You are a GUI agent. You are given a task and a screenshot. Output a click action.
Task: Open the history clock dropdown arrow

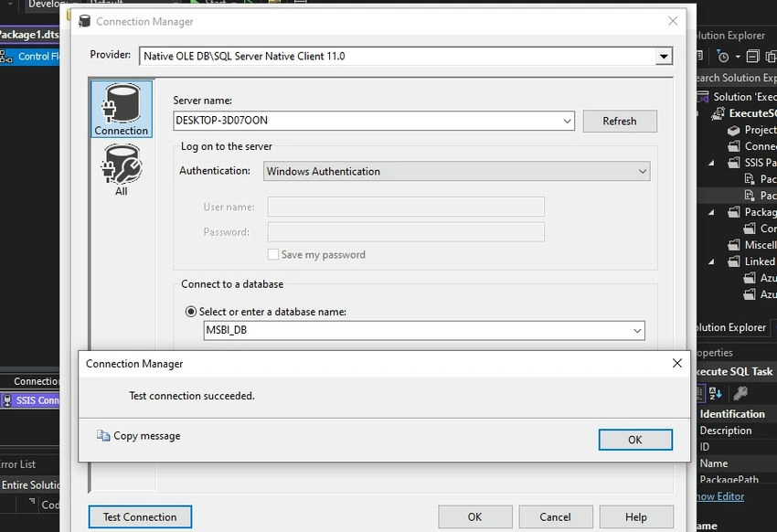point(738,57)
